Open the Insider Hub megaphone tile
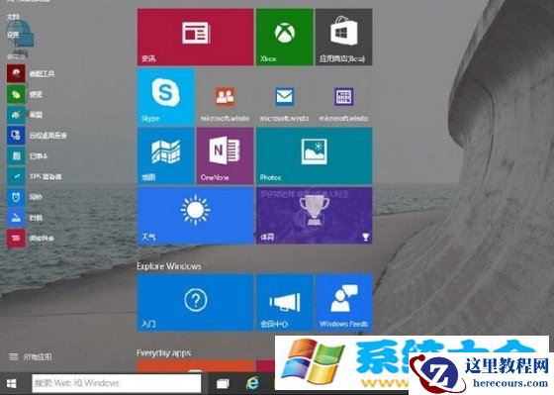 click(285, 302)
